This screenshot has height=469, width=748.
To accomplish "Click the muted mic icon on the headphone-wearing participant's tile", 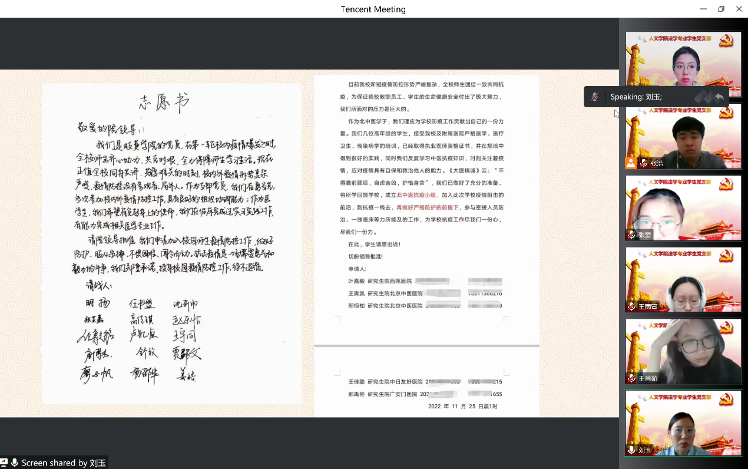I will [631, 306].
